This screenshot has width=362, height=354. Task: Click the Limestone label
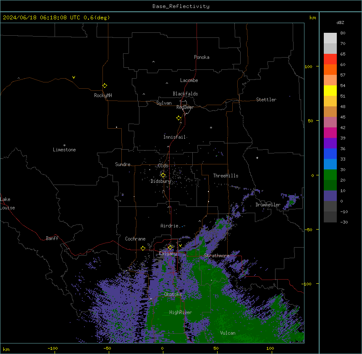[x=64, y=150]
